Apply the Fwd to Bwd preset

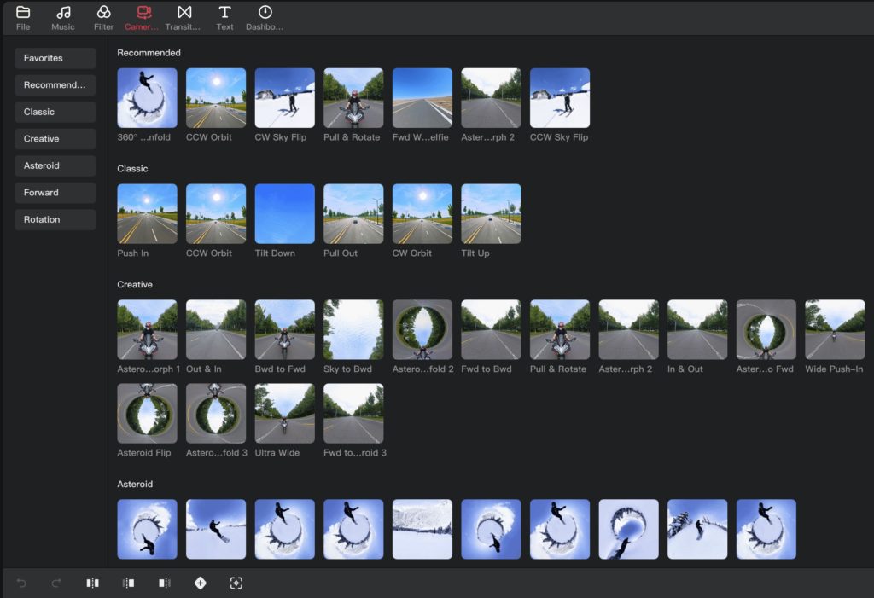click(491, 330)
